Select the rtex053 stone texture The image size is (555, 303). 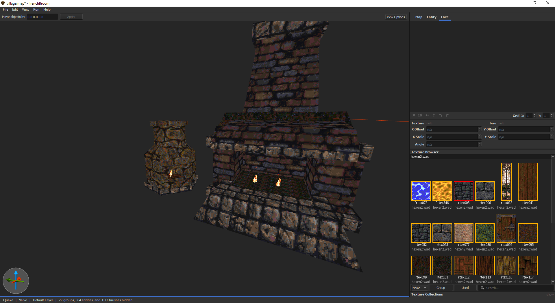442,233
